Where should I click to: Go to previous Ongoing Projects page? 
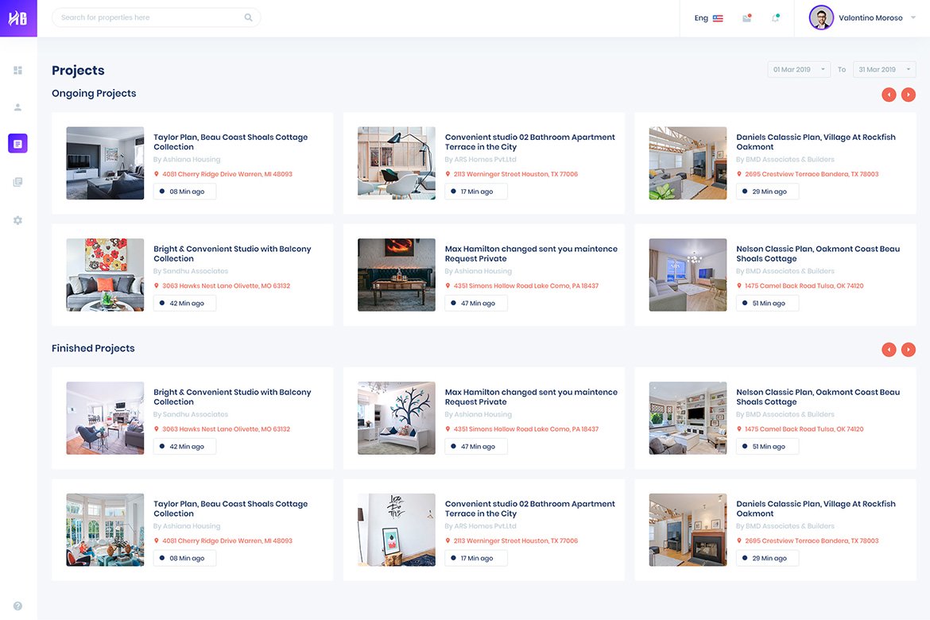(x=889, y=95)
